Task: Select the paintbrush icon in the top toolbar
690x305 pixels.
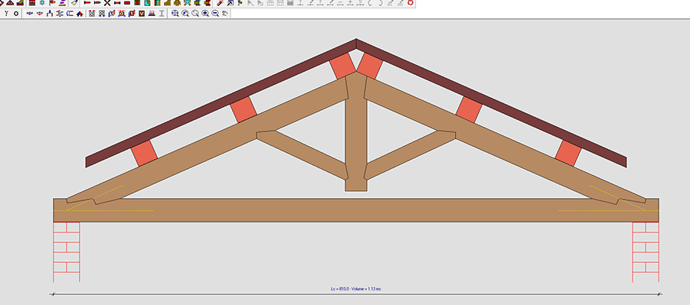Action: [74, 2]
